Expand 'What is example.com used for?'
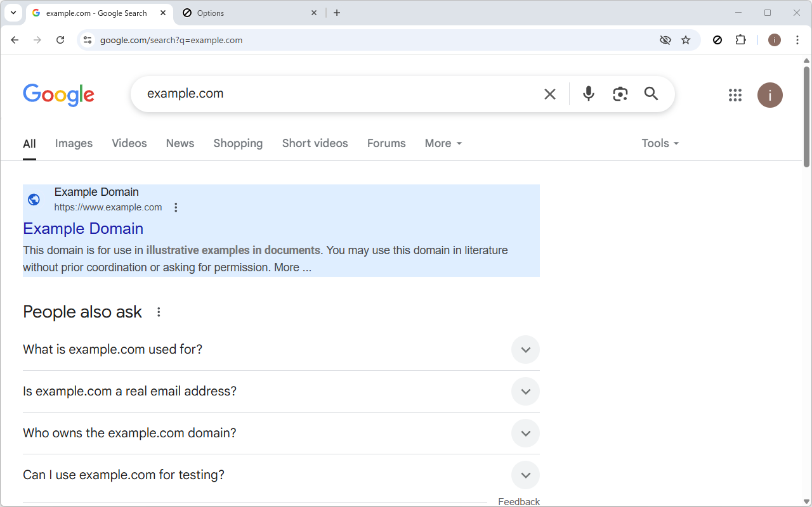This screenshot has height=507, width=812. pos(525,349)
